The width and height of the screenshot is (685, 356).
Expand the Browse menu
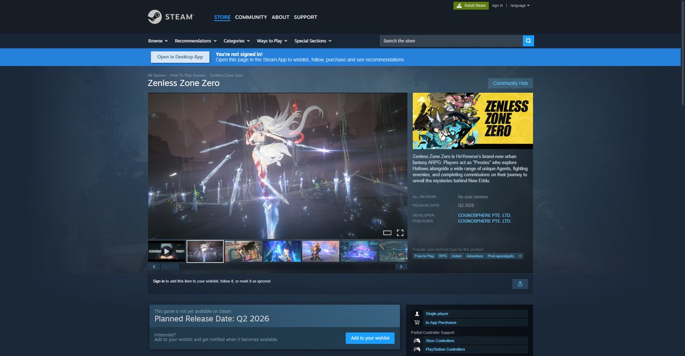point(158,41)
